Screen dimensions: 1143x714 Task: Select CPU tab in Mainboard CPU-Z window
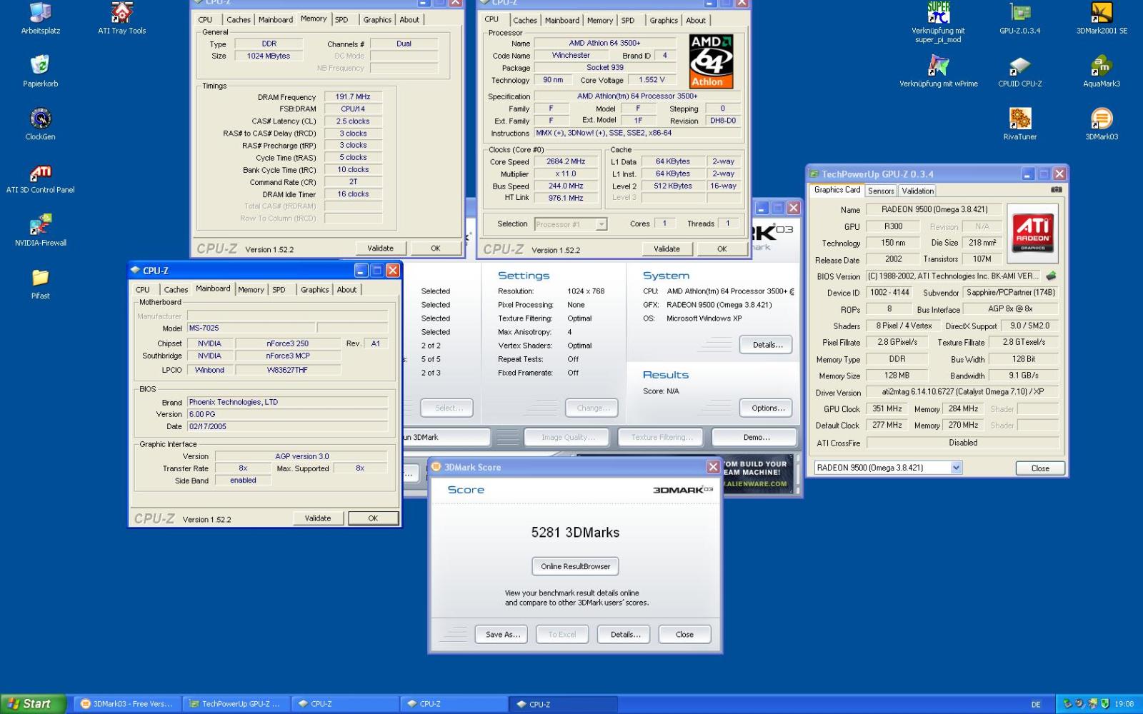click(143, 290)
